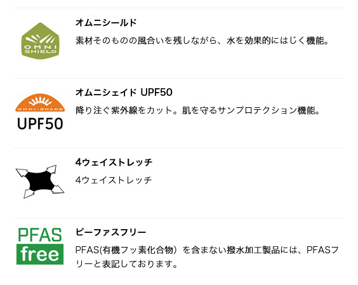Click the last line リーと表記しております
This screenshot has width=358, height=285.
tap(126, 264)
